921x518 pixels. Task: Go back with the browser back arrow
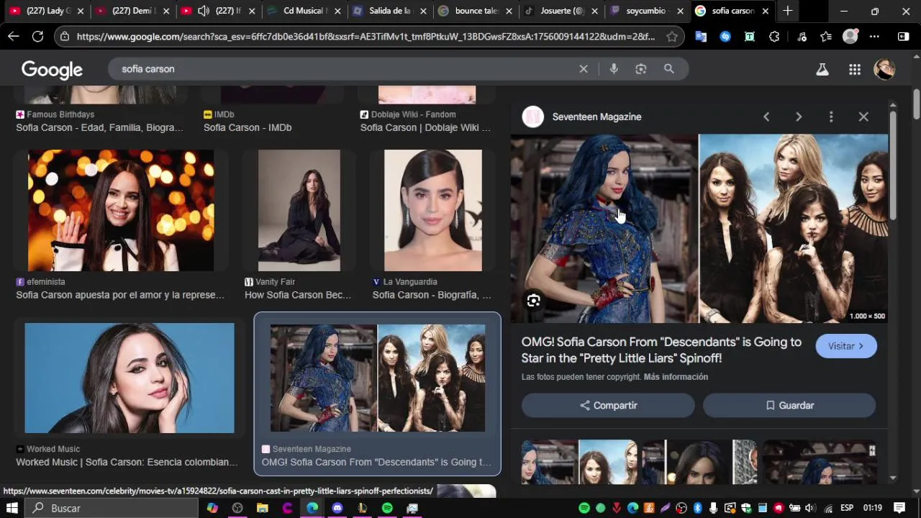(14, 36)
